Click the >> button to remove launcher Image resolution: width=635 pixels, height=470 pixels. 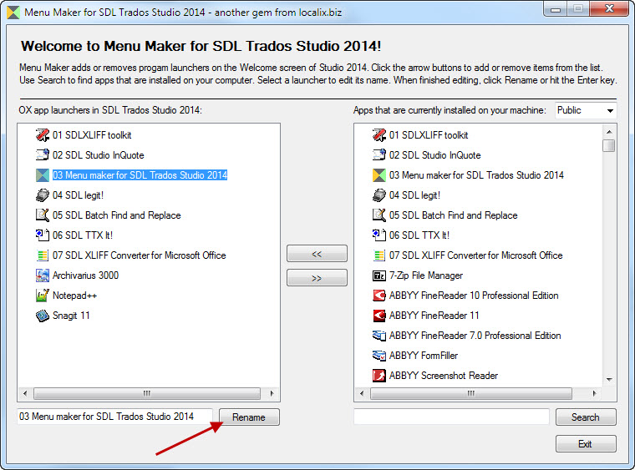click(x=317, y=278)
